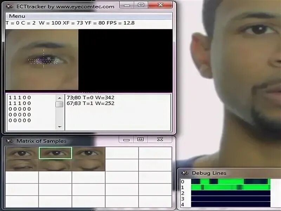Minimize the ECTtracker window
Image resolution: width=281 pixels, height=211 pixels.
127,5
